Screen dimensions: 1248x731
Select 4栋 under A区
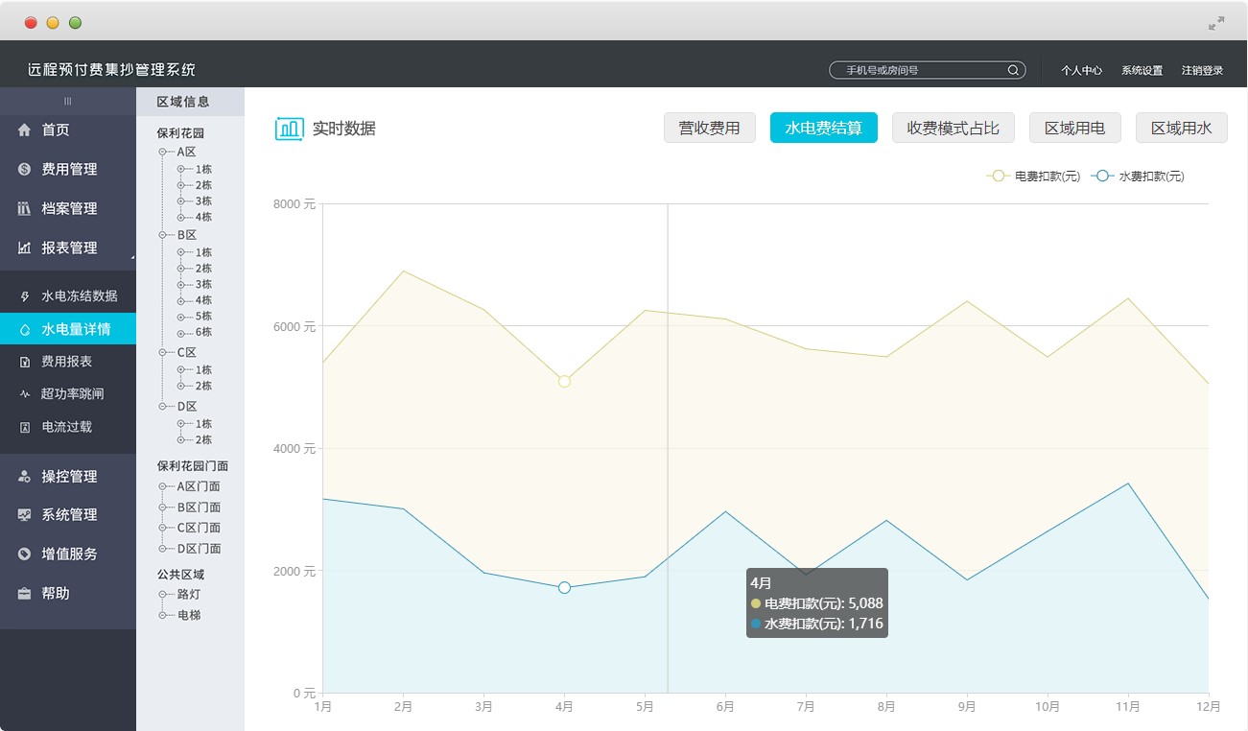click(203, 217)
